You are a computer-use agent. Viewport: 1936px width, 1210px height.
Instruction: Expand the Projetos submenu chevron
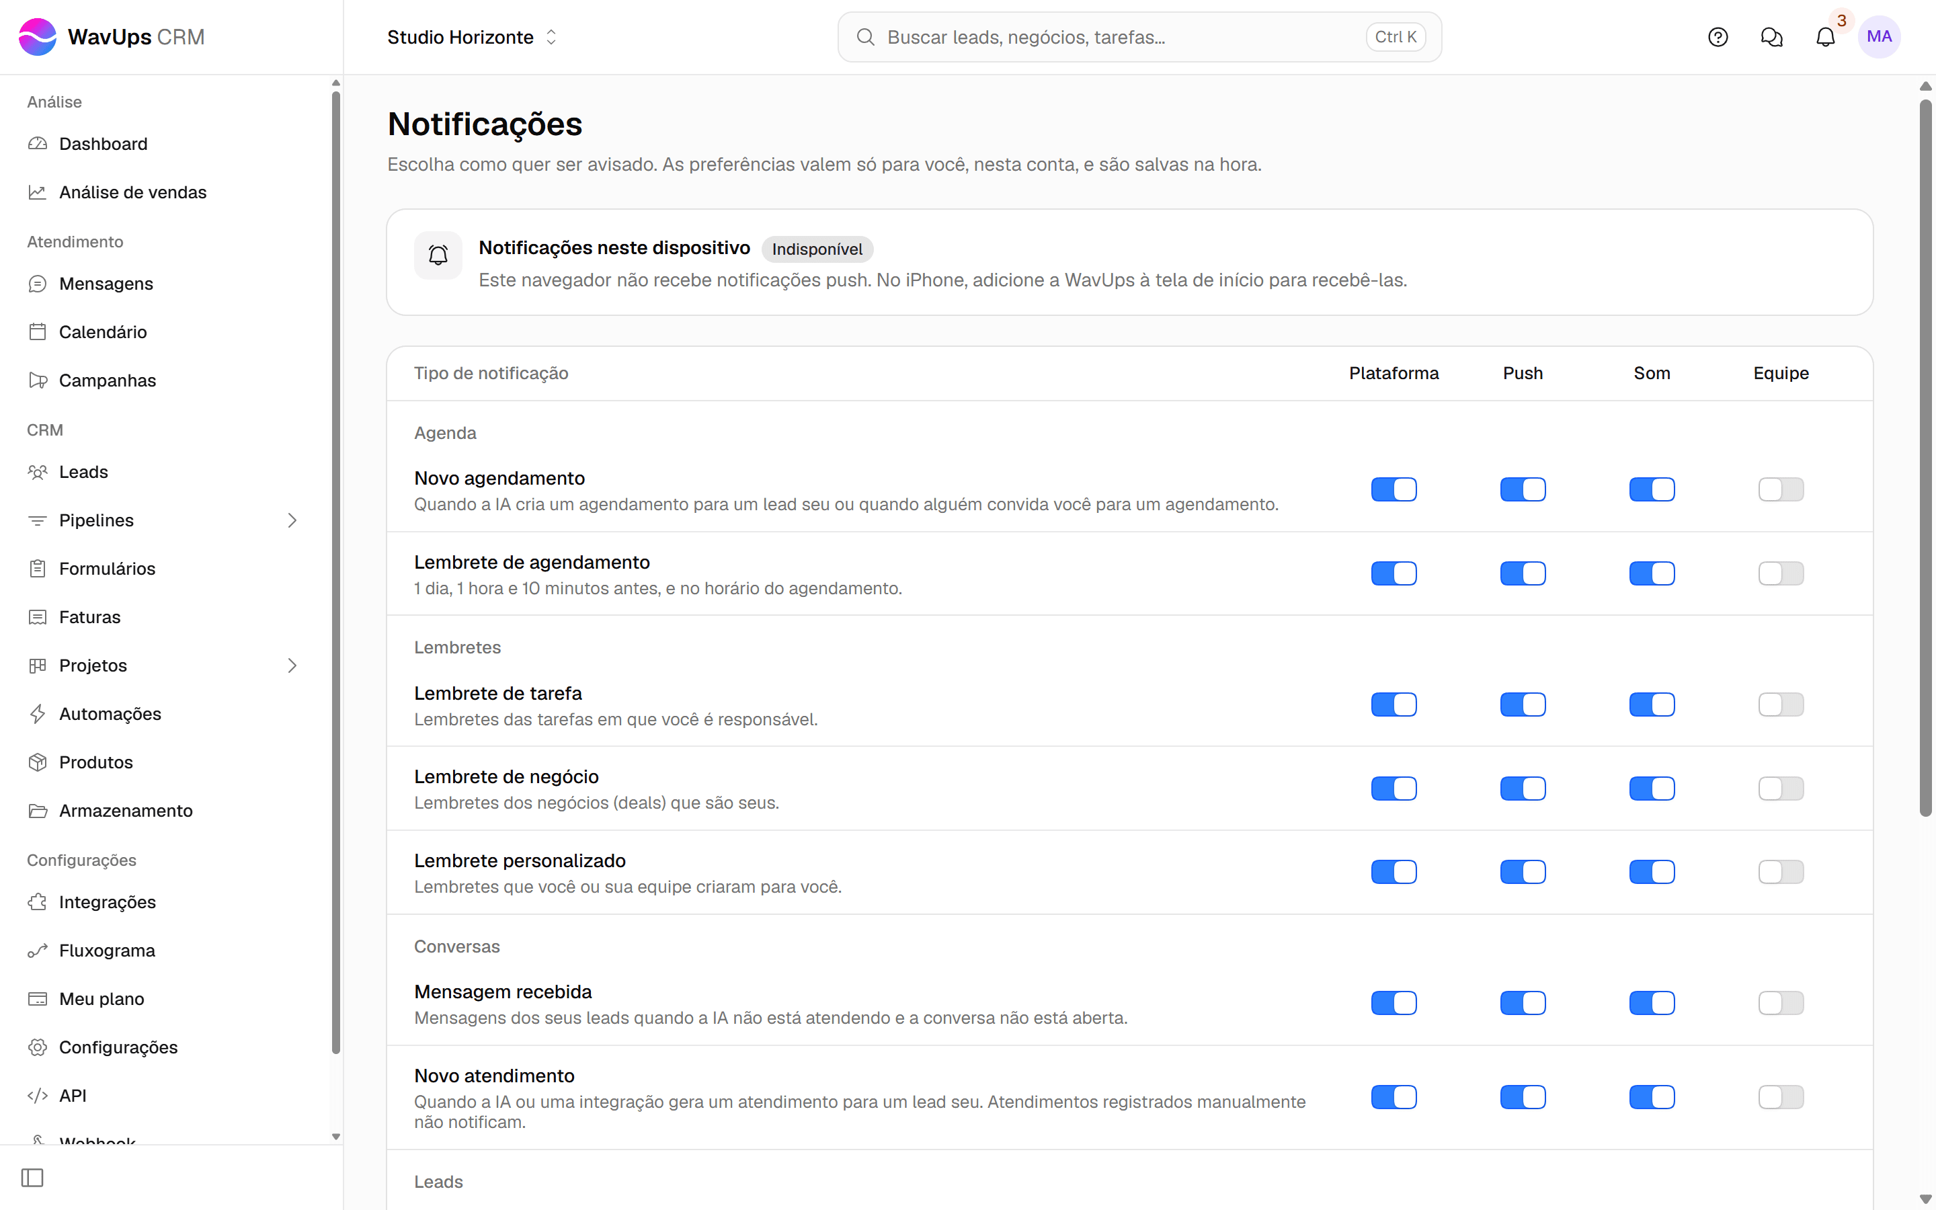292,665
